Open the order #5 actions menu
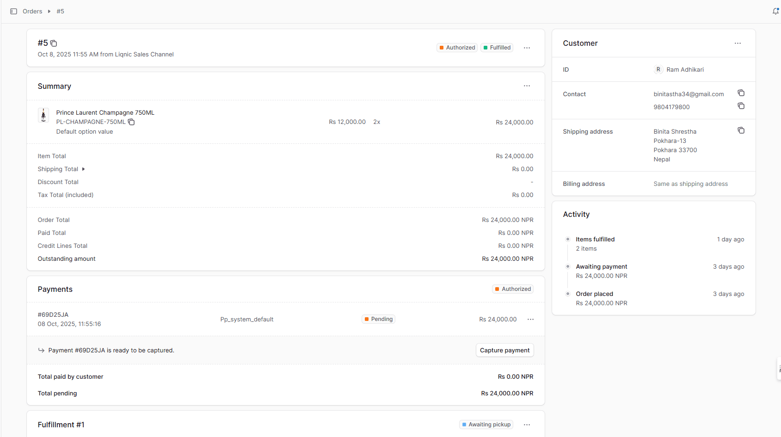The image size is (781, 437). click(527, 47)
